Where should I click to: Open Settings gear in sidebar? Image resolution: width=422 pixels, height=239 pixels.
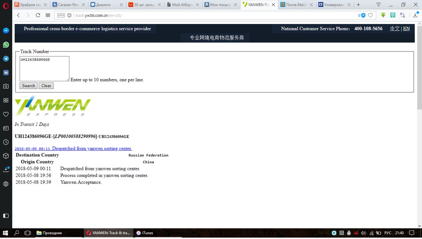point(6,184)
